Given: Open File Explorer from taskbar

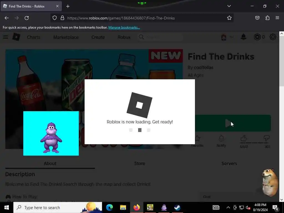Looking at the screenshot, I should point(123,207).
